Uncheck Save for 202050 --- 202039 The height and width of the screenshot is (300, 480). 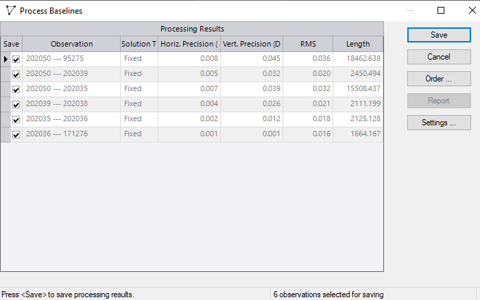16,75
